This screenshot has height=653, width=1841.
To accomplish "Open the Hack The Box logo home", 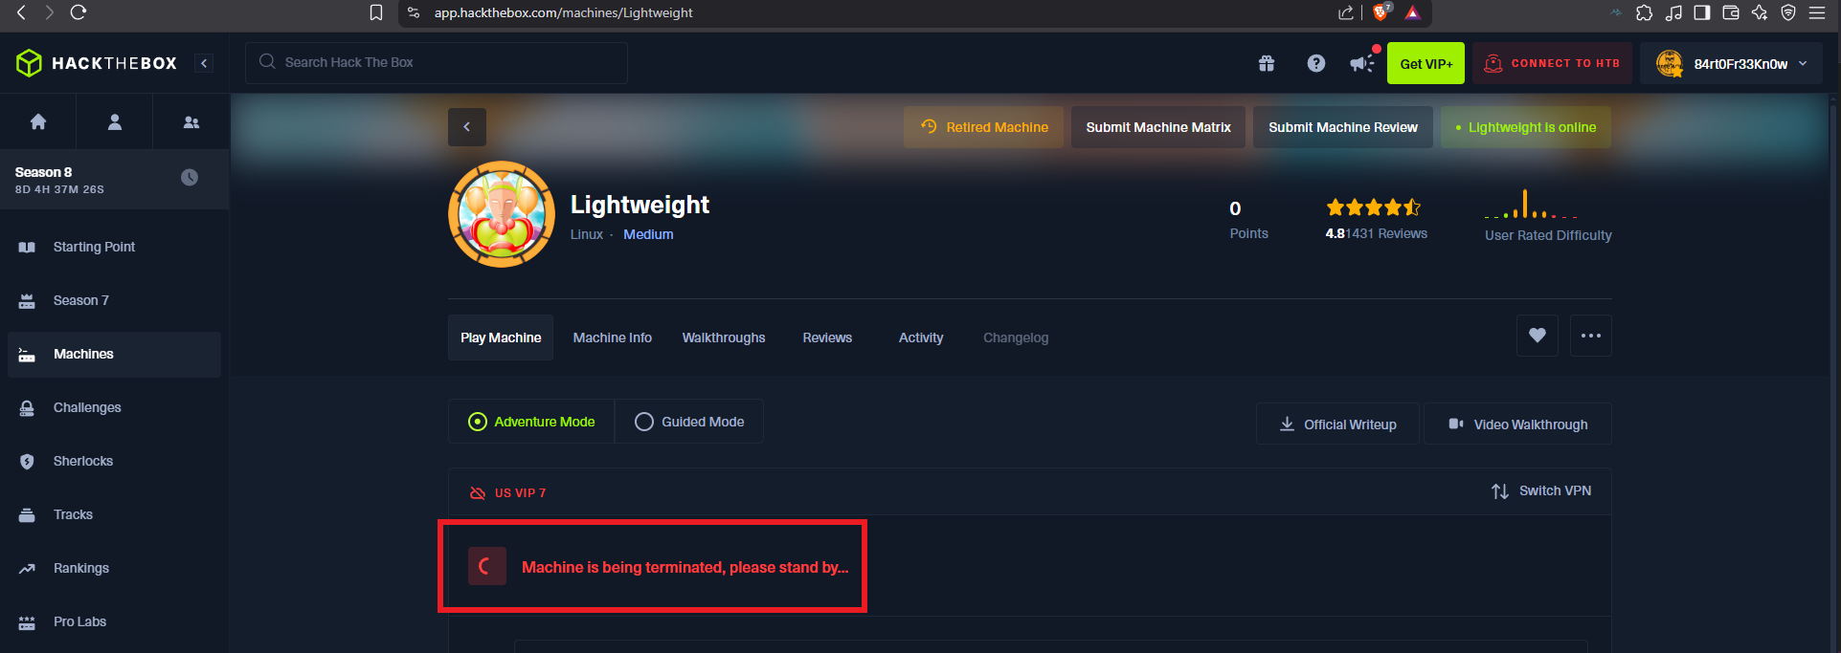I will click(x=97, y=63).
